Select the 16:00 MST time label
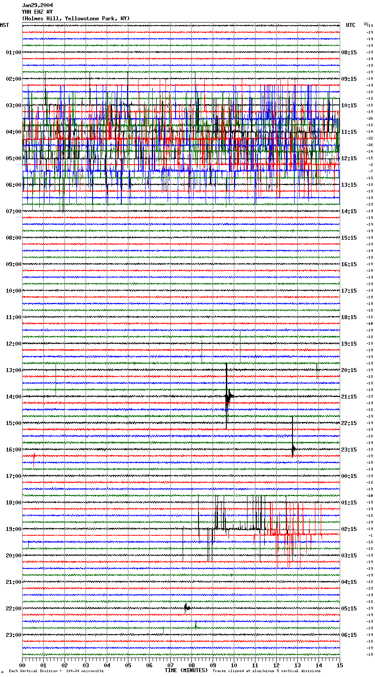The width and height of the screenshot is (375, 677). pos(14,450)
